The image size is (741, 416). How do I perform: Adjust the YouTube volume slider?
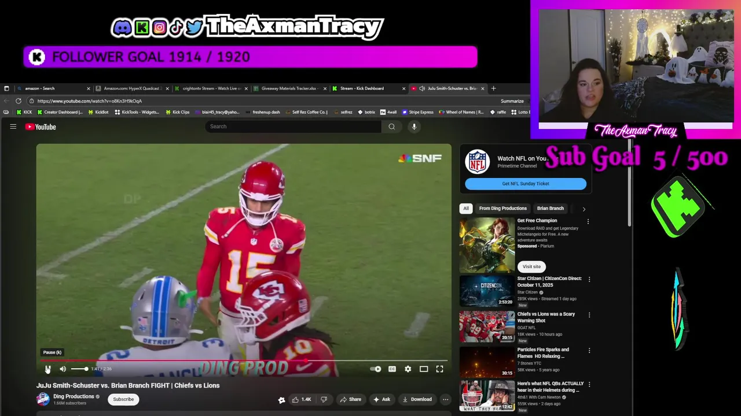pyautogui.click(x=79, y=369)
